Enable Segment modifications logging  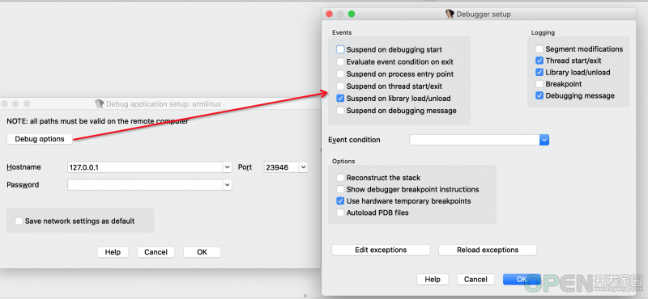[x=539, y=49]
